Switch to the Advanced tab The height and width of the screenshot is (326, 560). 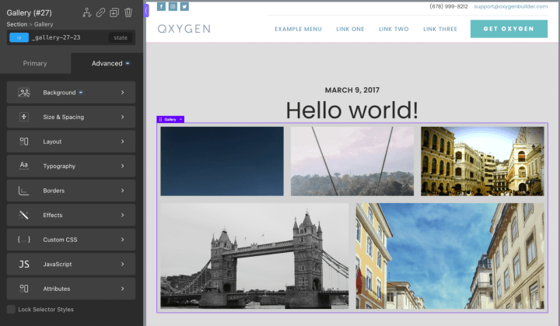107,63
